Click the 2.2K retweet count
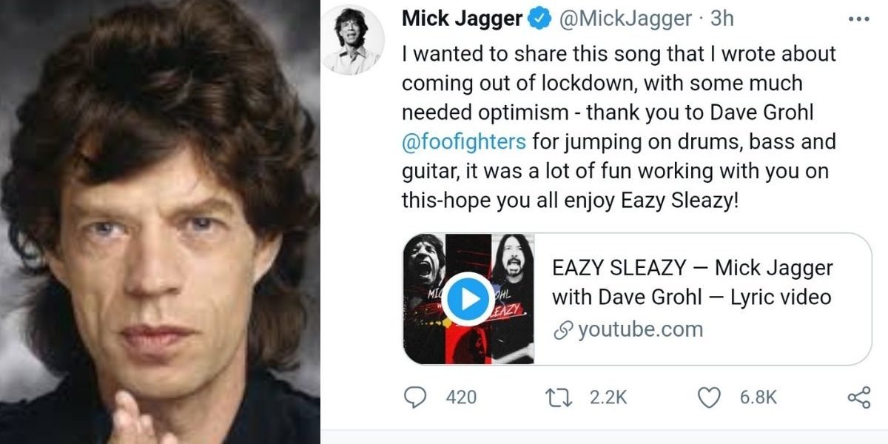The image size is (888, 444). click(x=608, y=397)
